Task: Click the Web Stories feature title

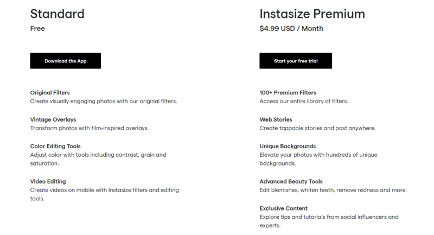Action: coord(276,119)
